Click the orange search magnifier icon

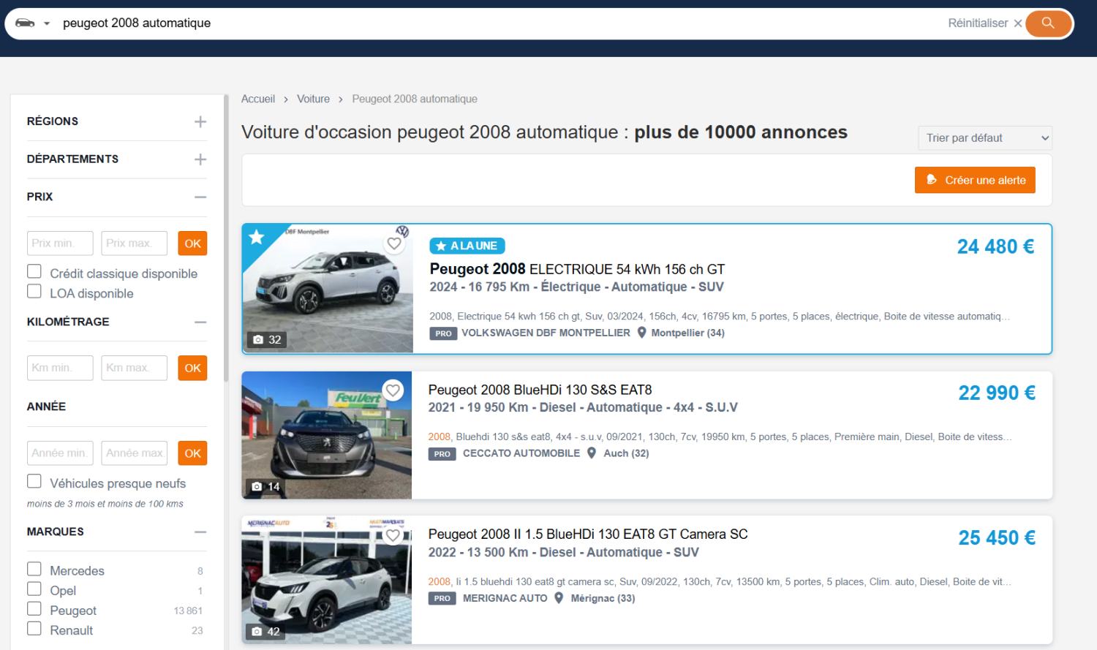coord(1048,23)
